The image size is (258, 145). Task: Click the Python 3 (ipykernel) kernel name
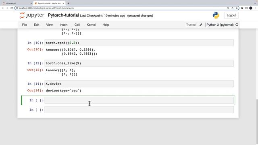point(220,25)
